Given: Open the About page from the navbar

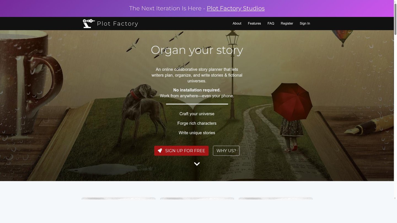Looking at the screenshot, I should tap(237, 23).
